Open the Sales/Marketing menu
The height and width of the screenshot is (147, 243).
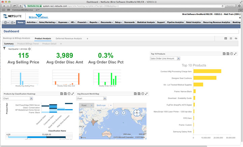pos(48,22)
